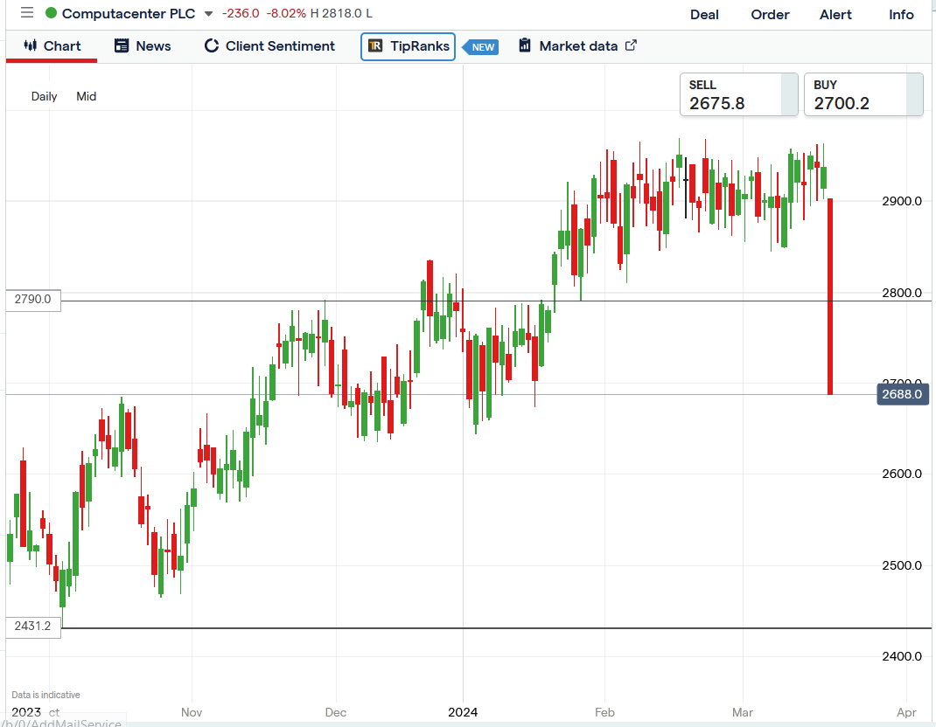This screenshot has width=936, height=727.
Task: Click the Client Sentiment circular icon
Action: (212, 46)
